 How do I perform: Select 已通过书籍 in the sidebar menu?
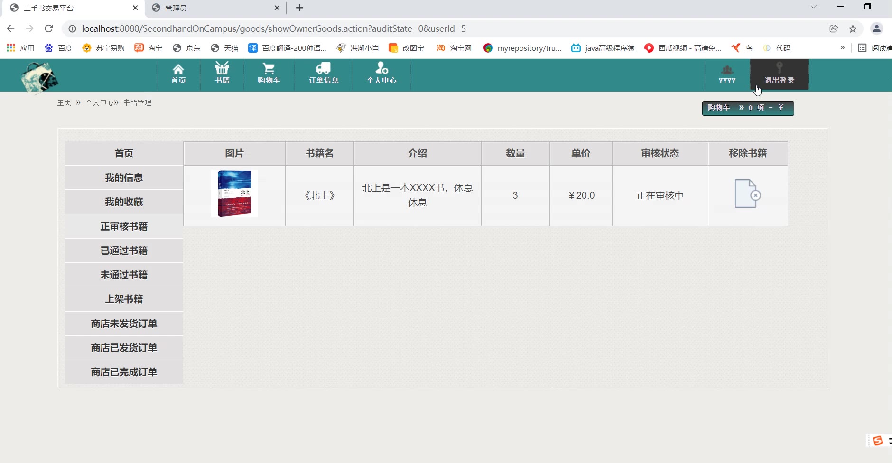pos(124,250)
